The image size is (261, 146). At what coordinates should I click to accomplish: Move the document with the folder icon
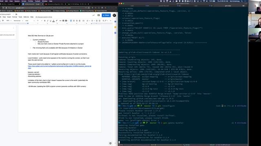16,15
